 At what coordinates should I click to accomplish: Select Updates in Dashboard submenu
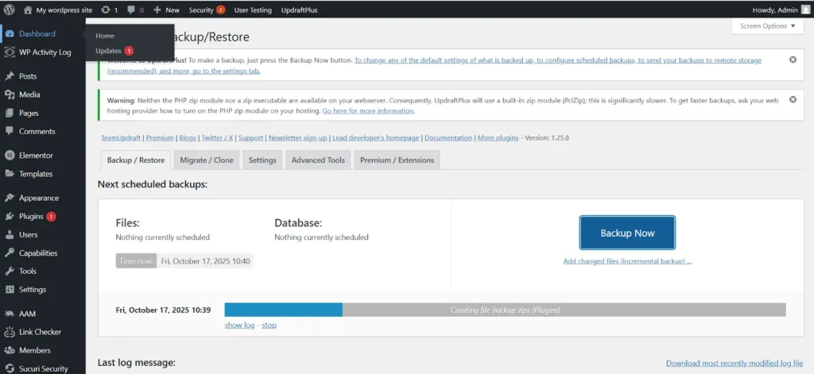point(108,51)
